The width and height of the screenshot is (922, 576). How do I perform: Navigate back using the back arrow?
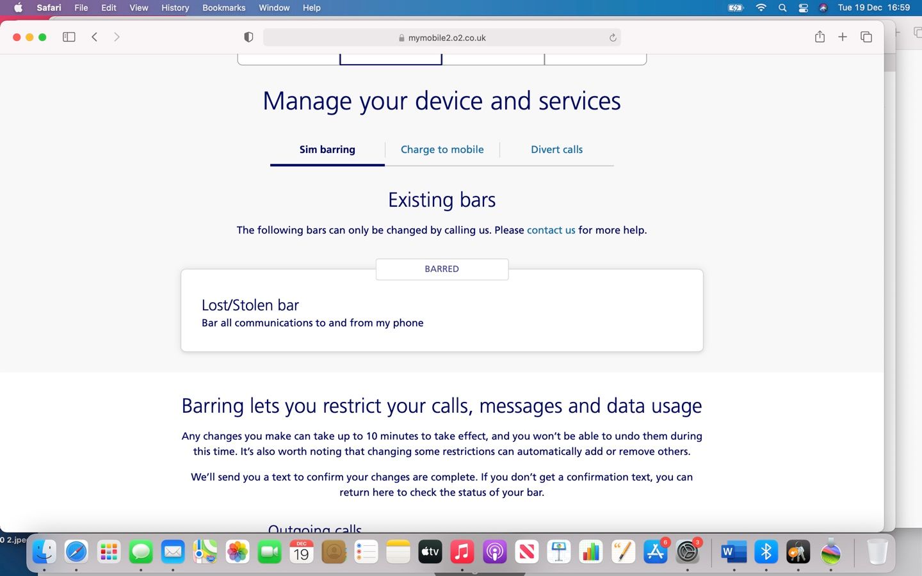click(94, 37)
